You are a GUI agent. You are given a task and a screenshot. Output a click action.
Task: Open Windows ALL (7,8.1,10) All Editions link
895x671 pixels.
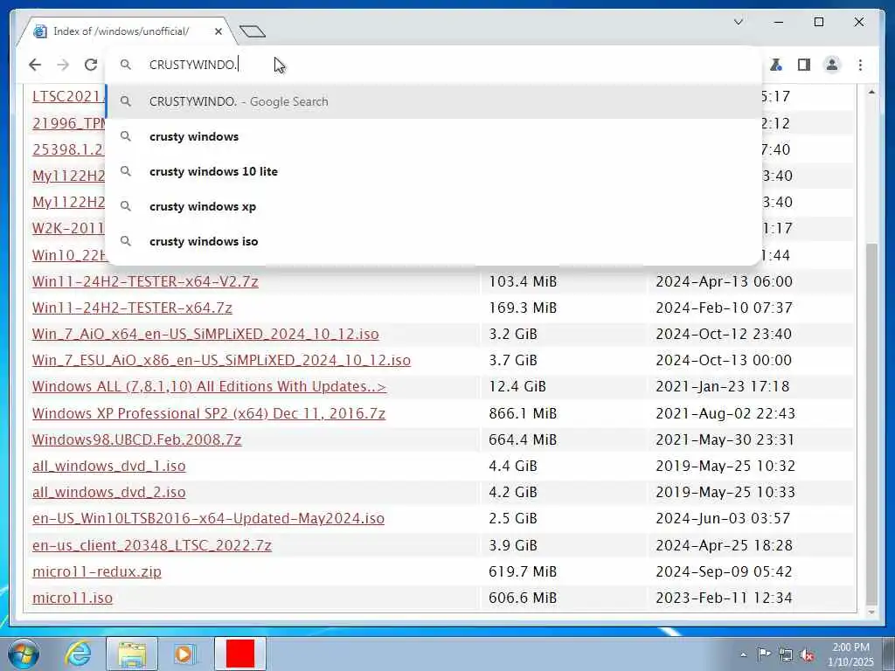[x=209, y=386]
